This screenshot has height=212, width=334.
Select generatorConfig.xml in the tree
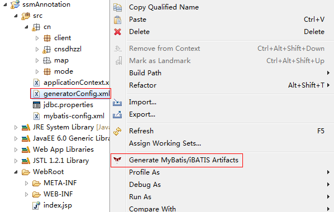[x=77, y=94]
